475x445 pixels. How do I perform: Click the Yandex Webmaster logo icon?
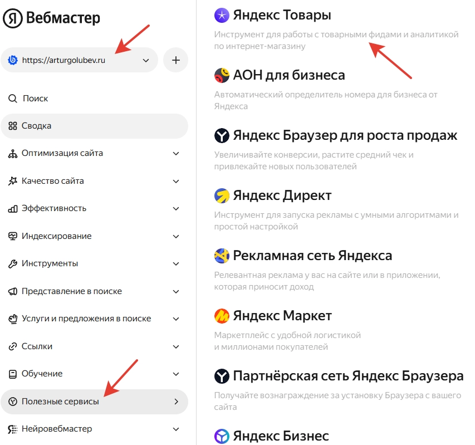click(x=13, y=18)
